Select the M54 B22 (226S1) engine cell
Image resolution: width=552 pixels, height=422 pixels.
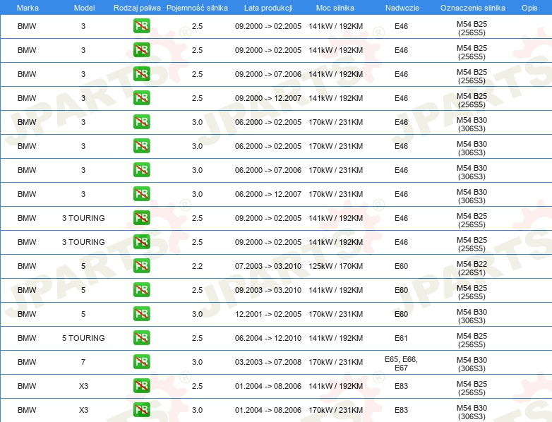472,268
